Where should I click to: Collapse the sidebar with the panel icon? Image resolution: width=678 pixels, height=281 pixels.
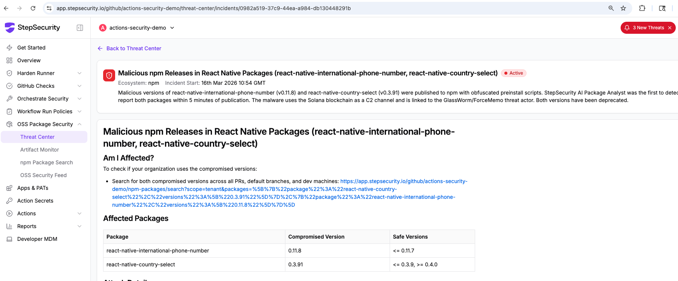click(80, 28)
